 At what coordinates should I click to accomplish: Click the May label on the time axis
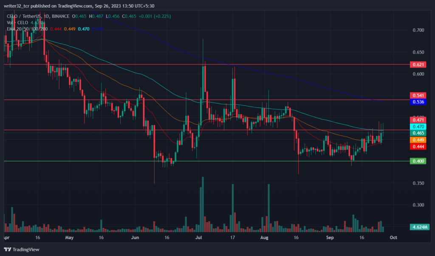[69, 238]
